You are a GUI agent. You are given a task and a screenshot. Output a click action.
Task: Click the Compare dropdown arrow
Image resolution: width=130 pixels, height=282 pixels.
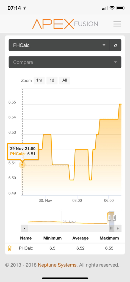click(x=115, y=62)
